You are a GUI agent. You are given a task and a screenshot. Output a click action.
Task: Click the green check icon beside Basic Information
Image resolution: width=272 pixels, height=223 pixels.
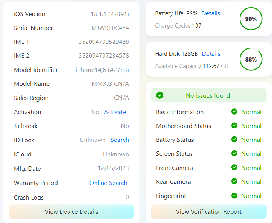point(234,112)
